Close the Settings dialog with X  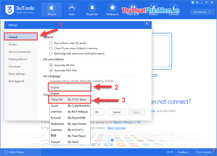coord(147,23)
